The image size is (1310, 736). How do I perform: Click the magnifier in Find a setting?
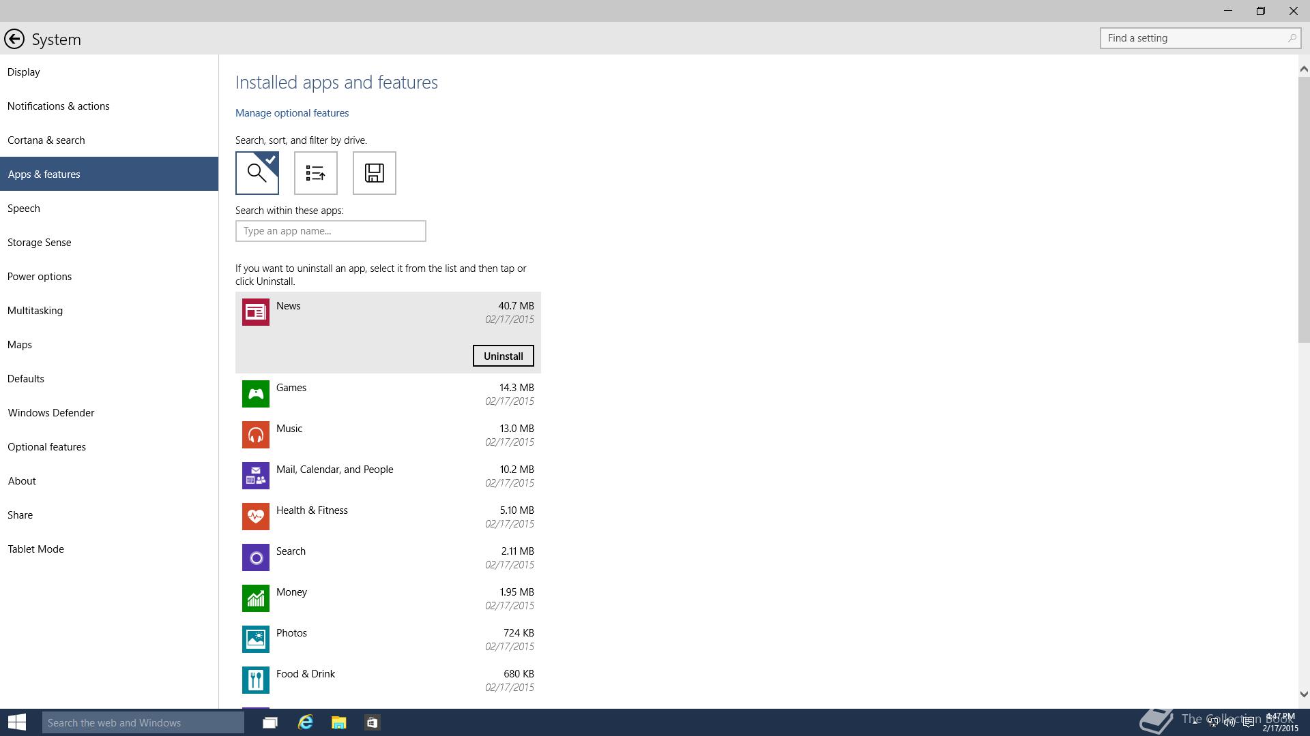pyautogui.click(x=1292, y=38)
